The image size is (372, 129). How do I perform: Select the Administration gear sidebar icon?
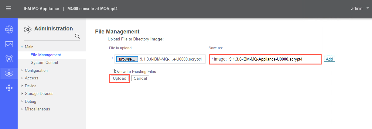(9, 73)
